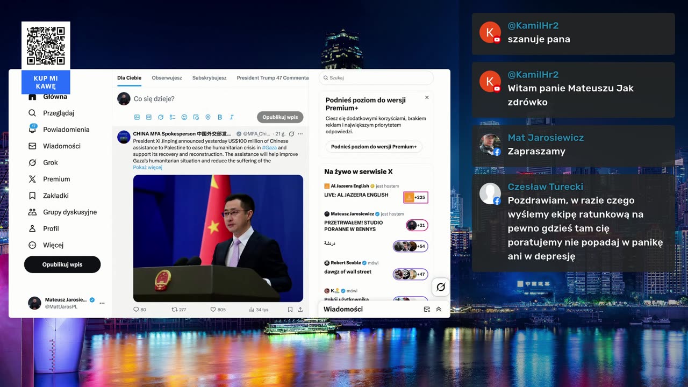The width and height of the screenshot is (688, 387).
Task: Click Robert Scoble speaker name
Action: tap(346, 263)
